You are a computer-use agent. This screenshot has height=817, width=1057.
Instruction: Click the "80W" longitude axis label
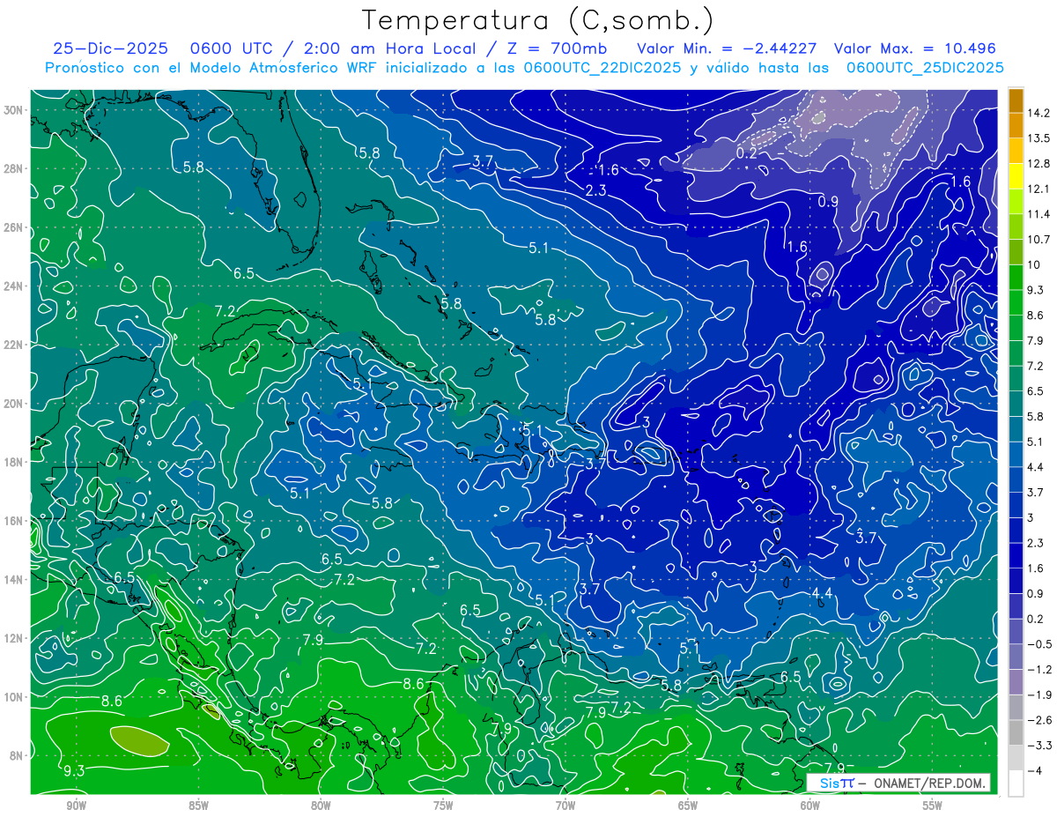click(321, 806)
